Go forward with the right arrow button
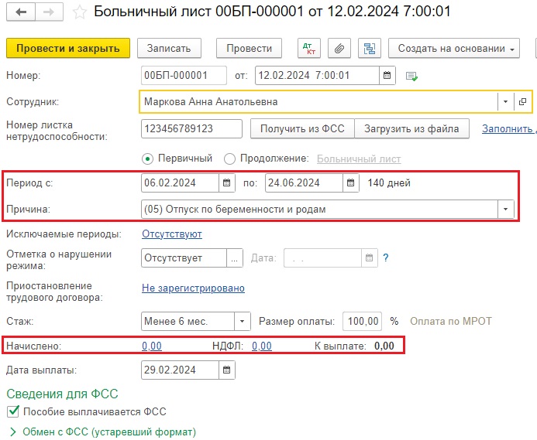 tap(49, 12)
